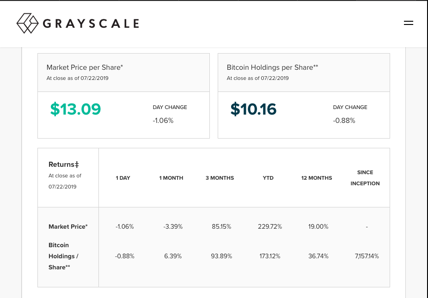The width and height of the screenshot is (428, 298).
Task: Click the Bitcoin Holdings / Share row label
Action: pyautogui.click(x=63, y=256)
